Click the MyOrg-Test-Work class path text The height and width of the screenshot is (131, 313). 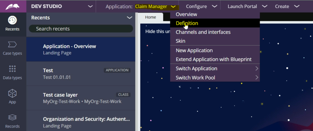pos(82,102)
